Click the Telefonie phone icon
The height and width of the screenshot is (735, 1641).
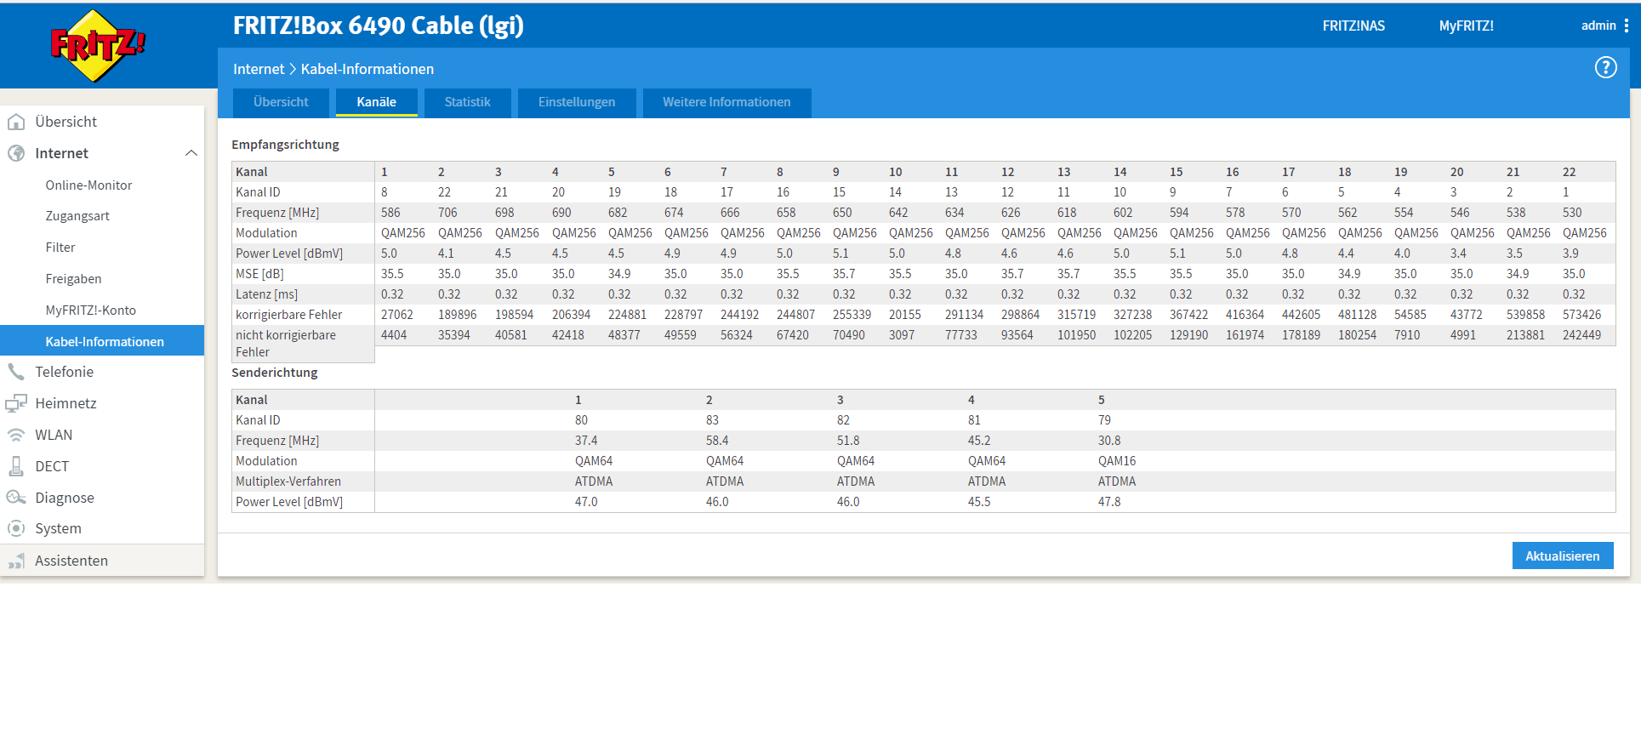[16, 372]
